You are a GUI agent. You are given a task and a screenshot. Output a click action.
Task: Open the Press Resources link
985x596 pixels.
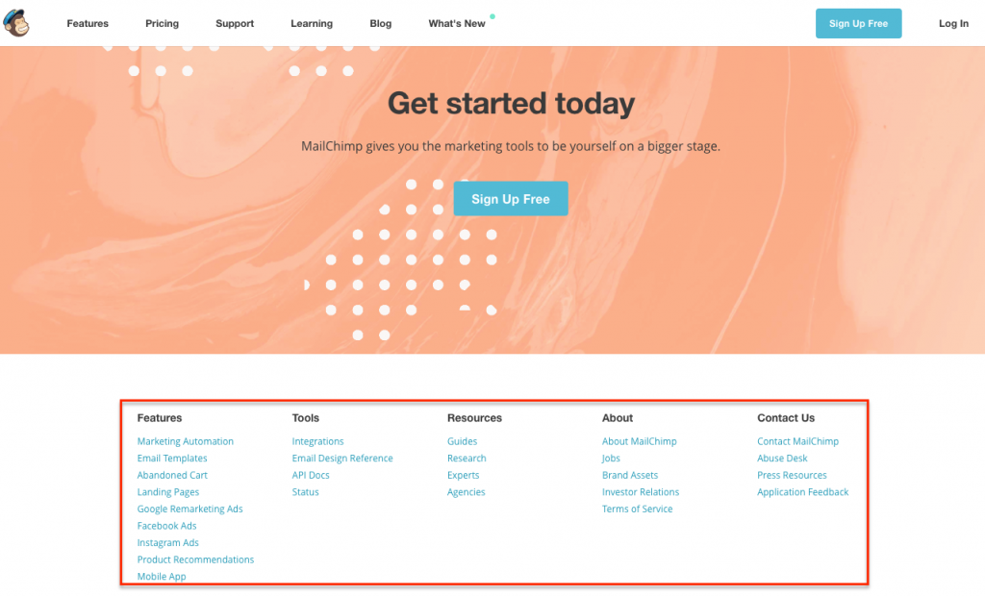pyautogui.click(x=792, y=476)
